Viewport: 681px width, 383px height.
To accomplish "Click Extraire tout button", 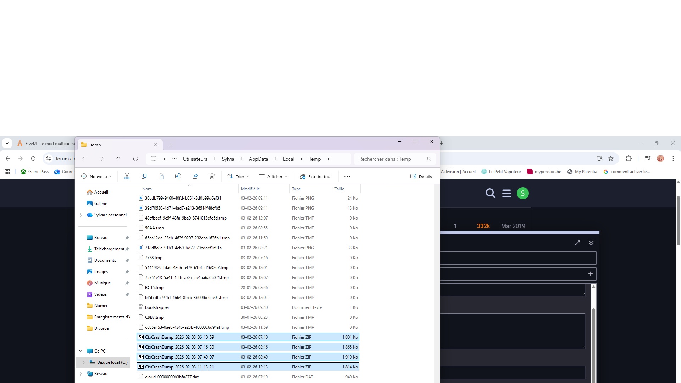I will 316,176.
